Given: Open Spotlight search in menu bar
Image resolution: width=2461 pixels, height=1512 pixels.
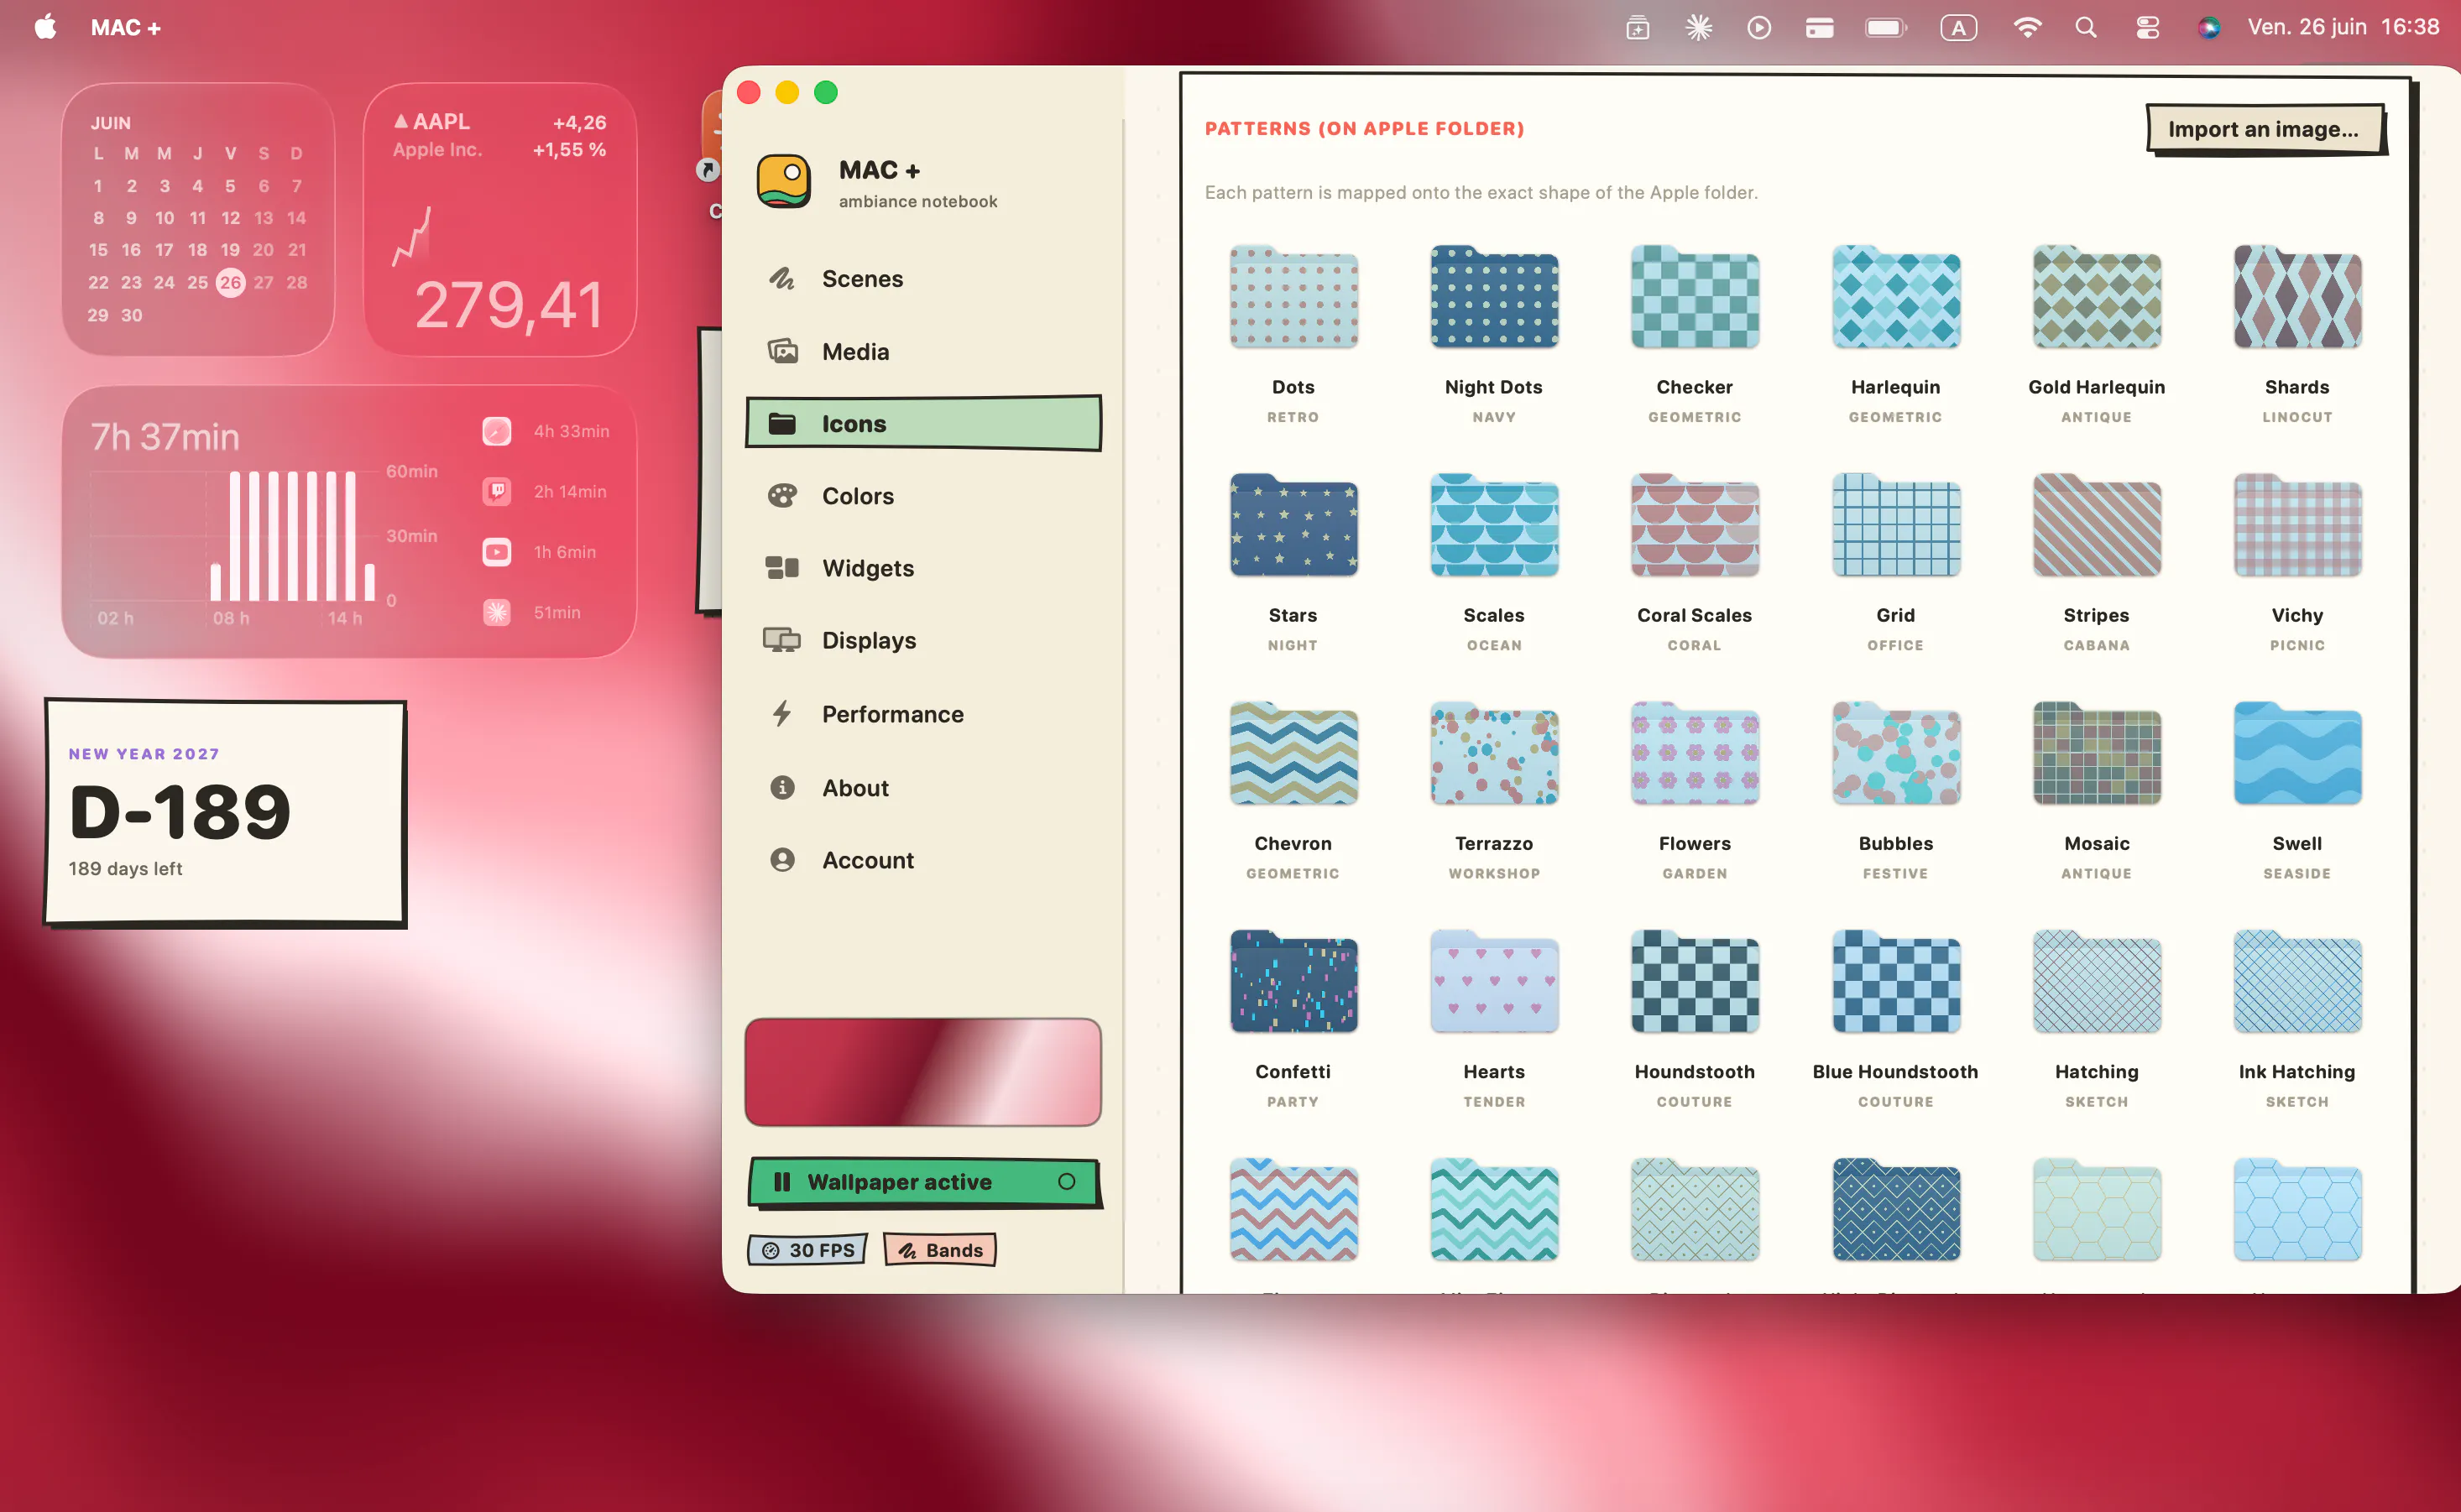Looking at the screenshot, I should click(2086, 27).
